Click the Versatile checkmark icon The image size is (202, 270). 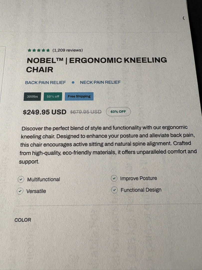point(20,191)
